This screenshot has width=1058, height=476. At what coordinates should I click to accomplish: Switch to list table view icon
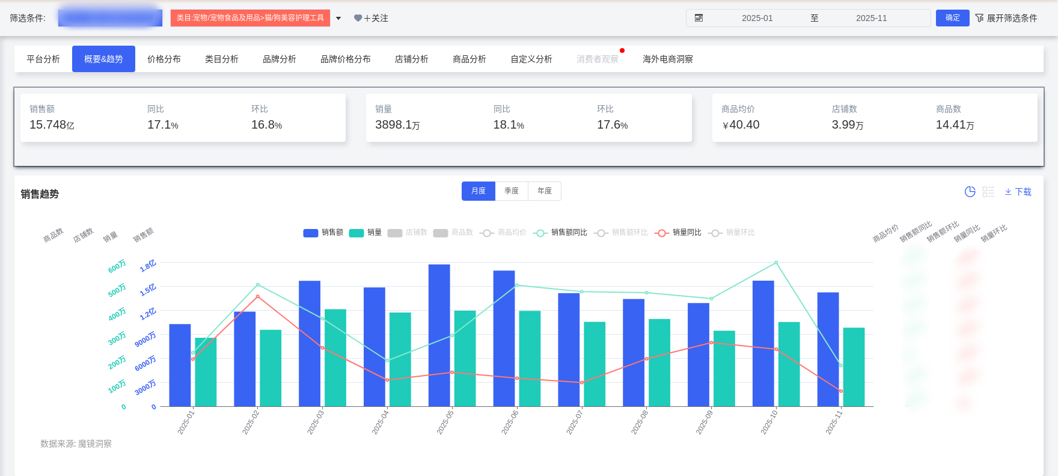click(x=988, y=192)
